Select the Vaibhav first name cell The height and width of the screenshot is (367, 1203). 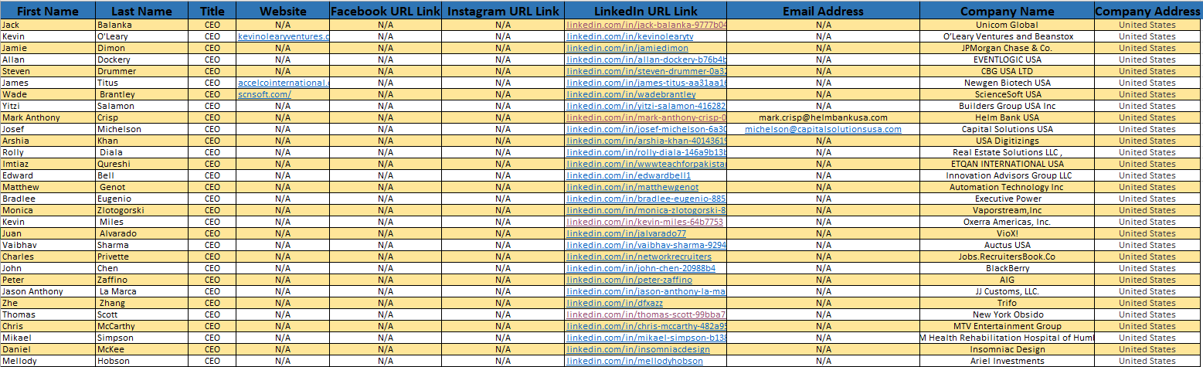pyautogui.click(x=48, y=245)
